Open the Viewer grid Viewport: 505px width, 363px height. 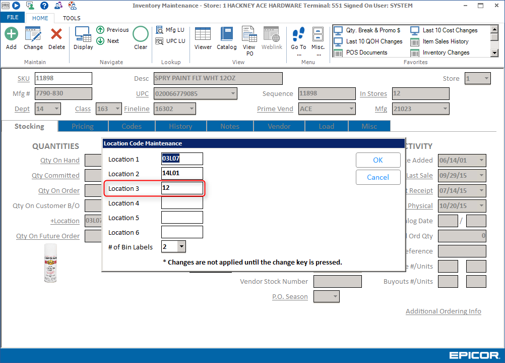pyautogui.click(x=203, y=34)
